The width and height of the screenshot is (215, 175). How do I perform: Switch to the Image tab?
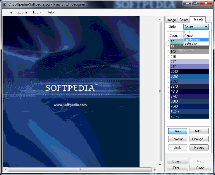[x=171, y=20]
